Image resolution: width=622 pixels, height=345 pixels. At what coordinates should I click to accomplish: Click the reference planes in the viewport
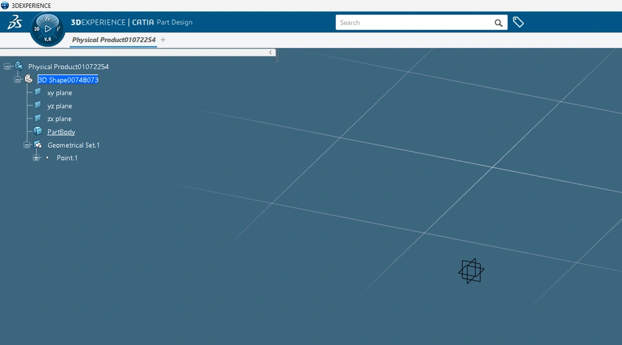471,271
